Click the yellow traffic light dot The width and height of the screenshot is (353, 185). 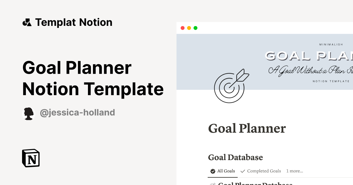tap(189, 28)
